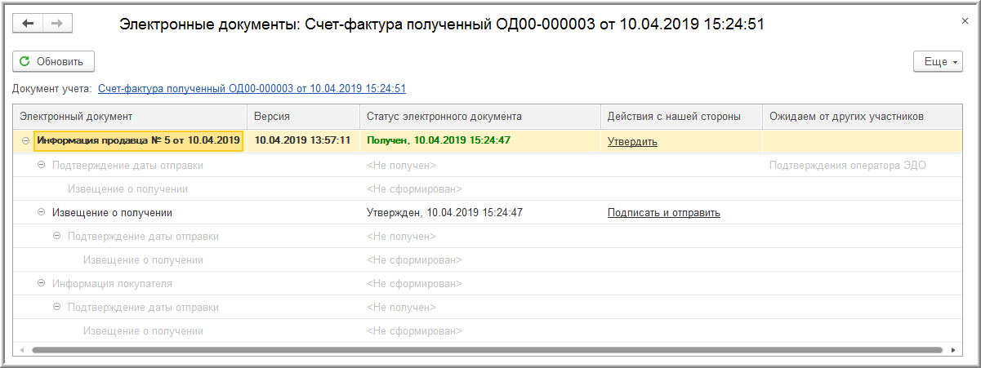Select the version cell 10.04.2019 13:57:11

click(x=303, y=140)
